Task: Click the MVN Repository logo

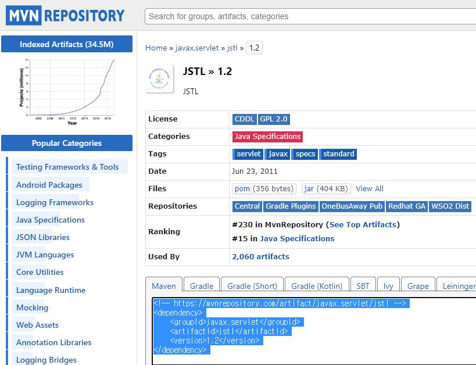Action: pyautogui.click(x=65, y=15)
